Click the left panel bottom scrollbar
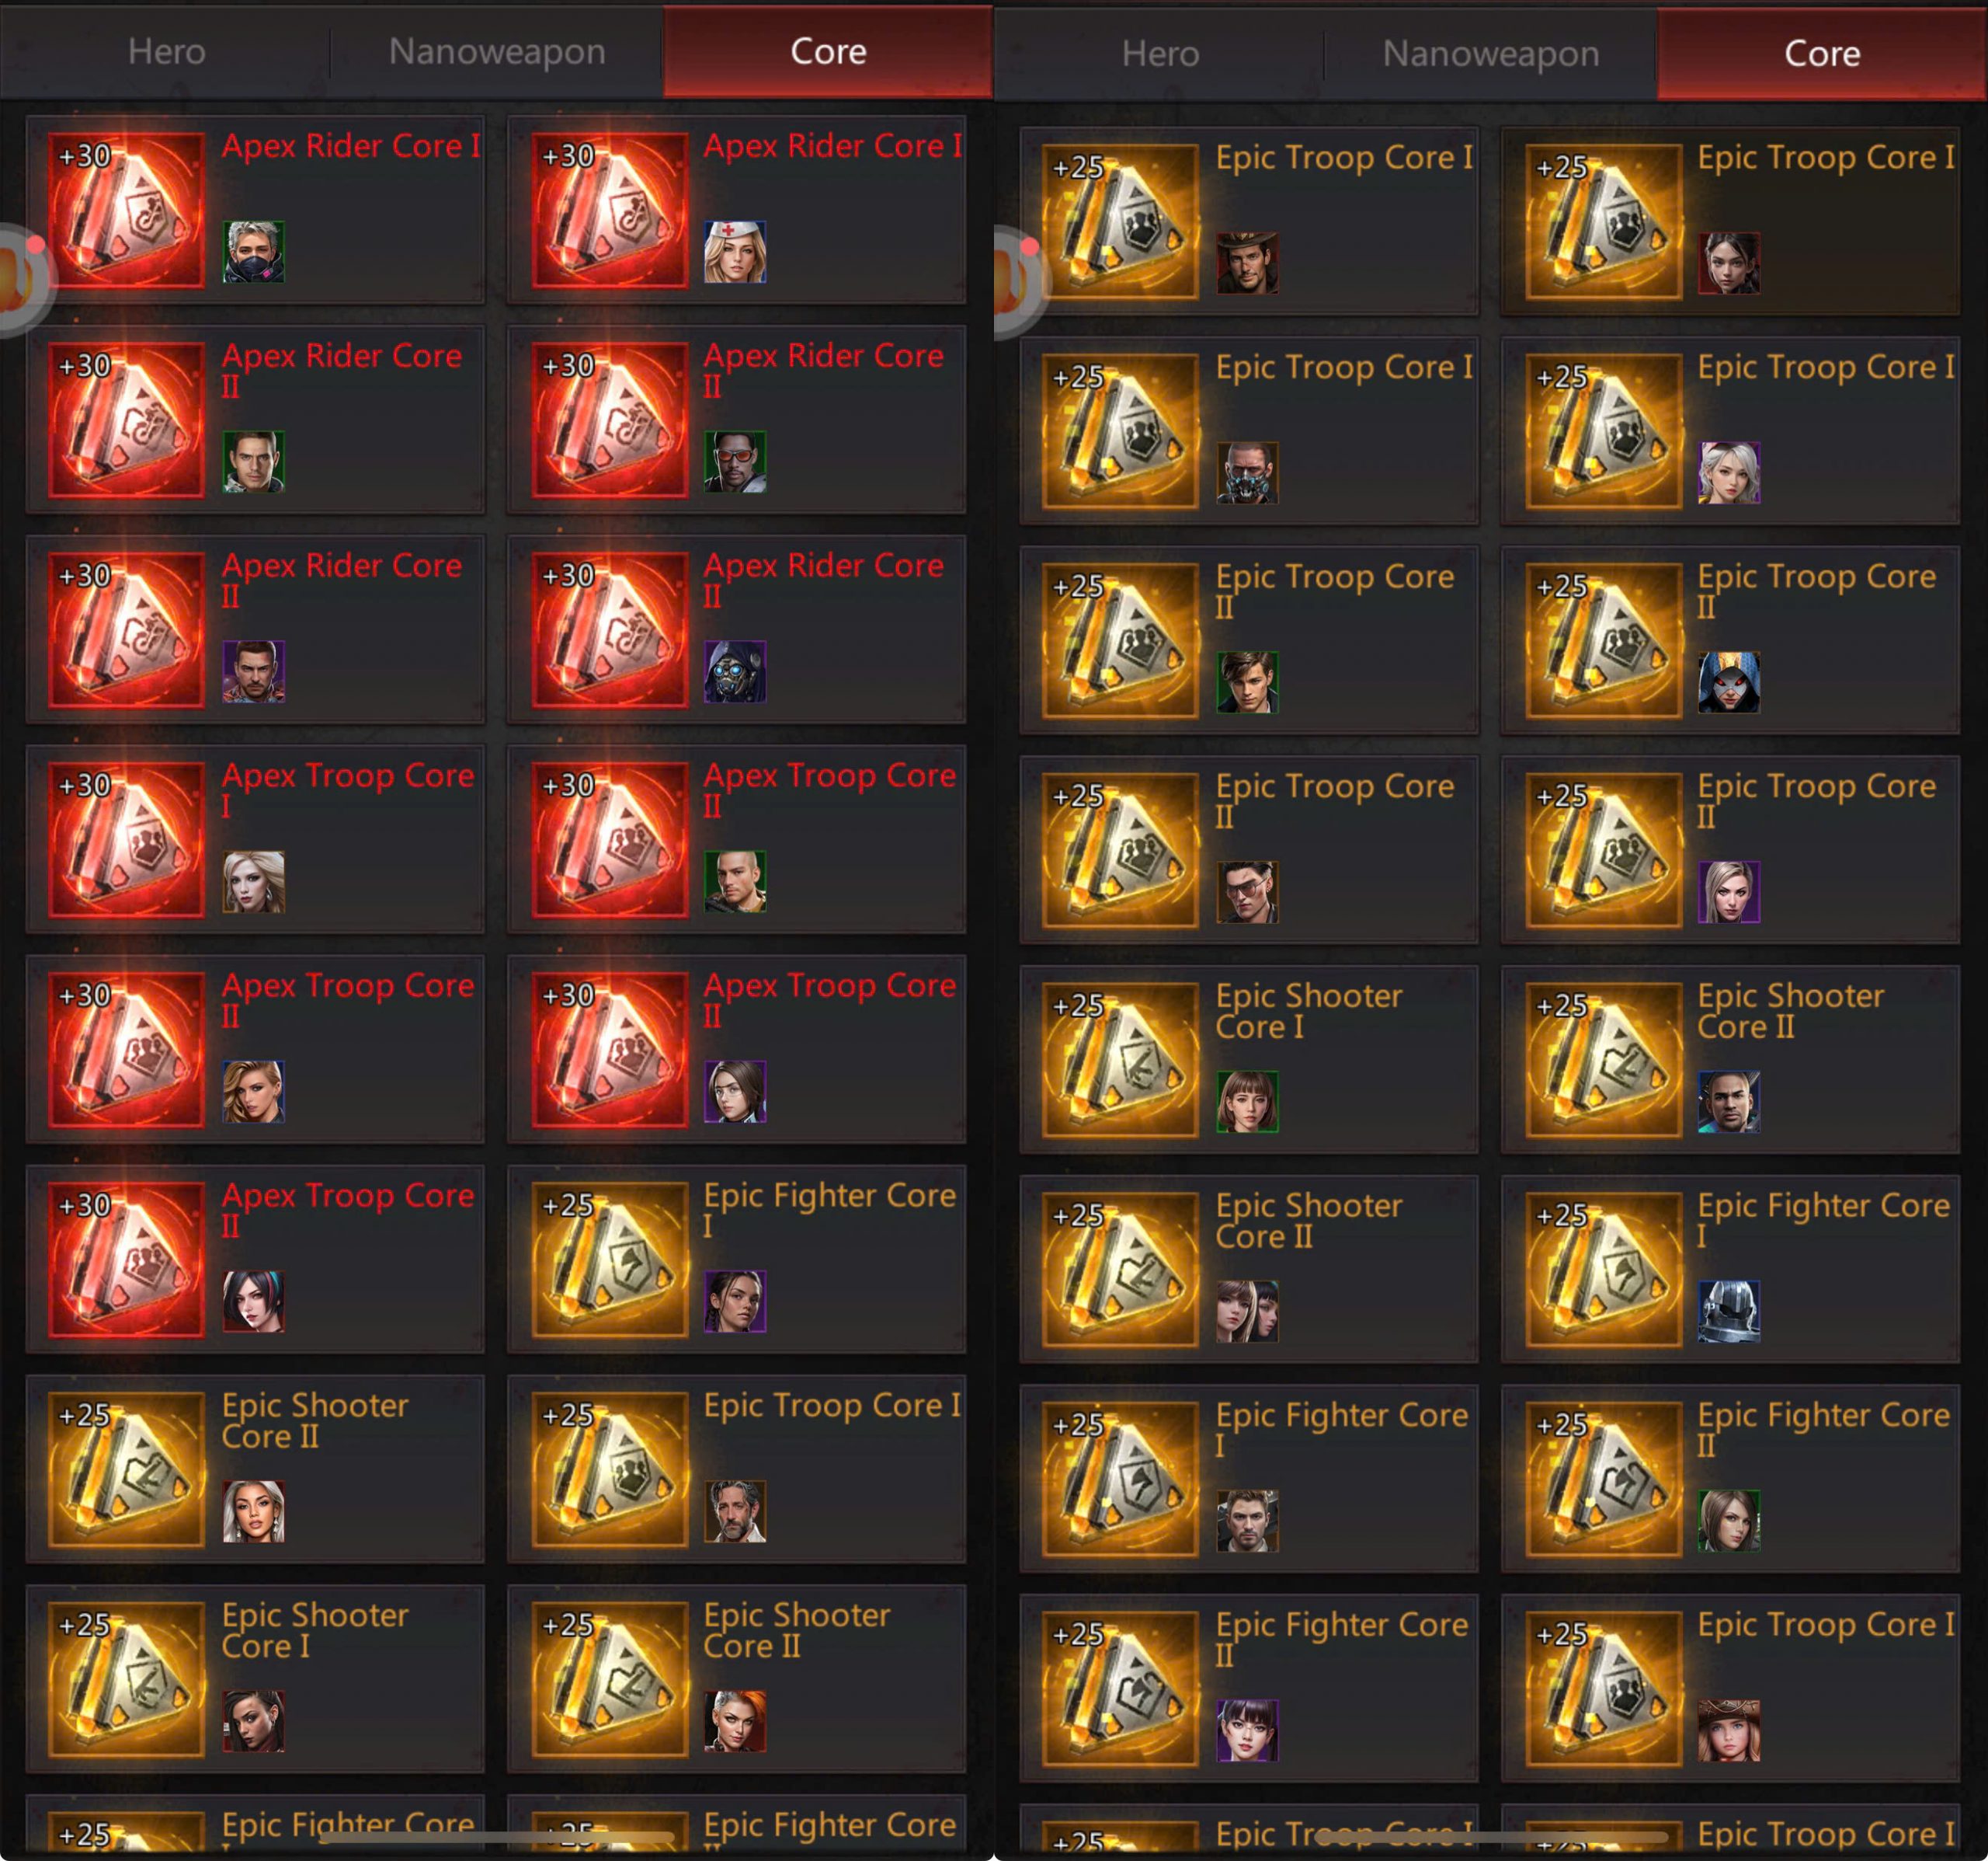This screenshot has height=1861, width=1988. [x=497, y=1836]
